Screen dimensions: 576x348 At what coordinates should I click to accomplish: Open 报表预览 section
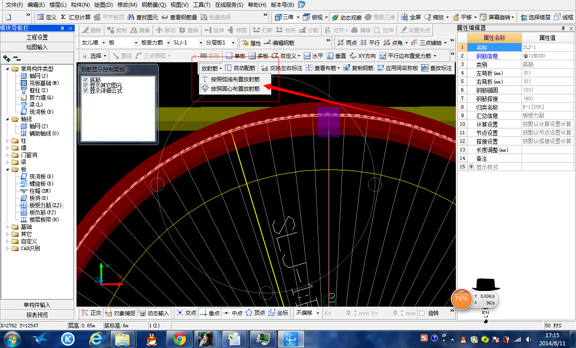tap(37, 315)
